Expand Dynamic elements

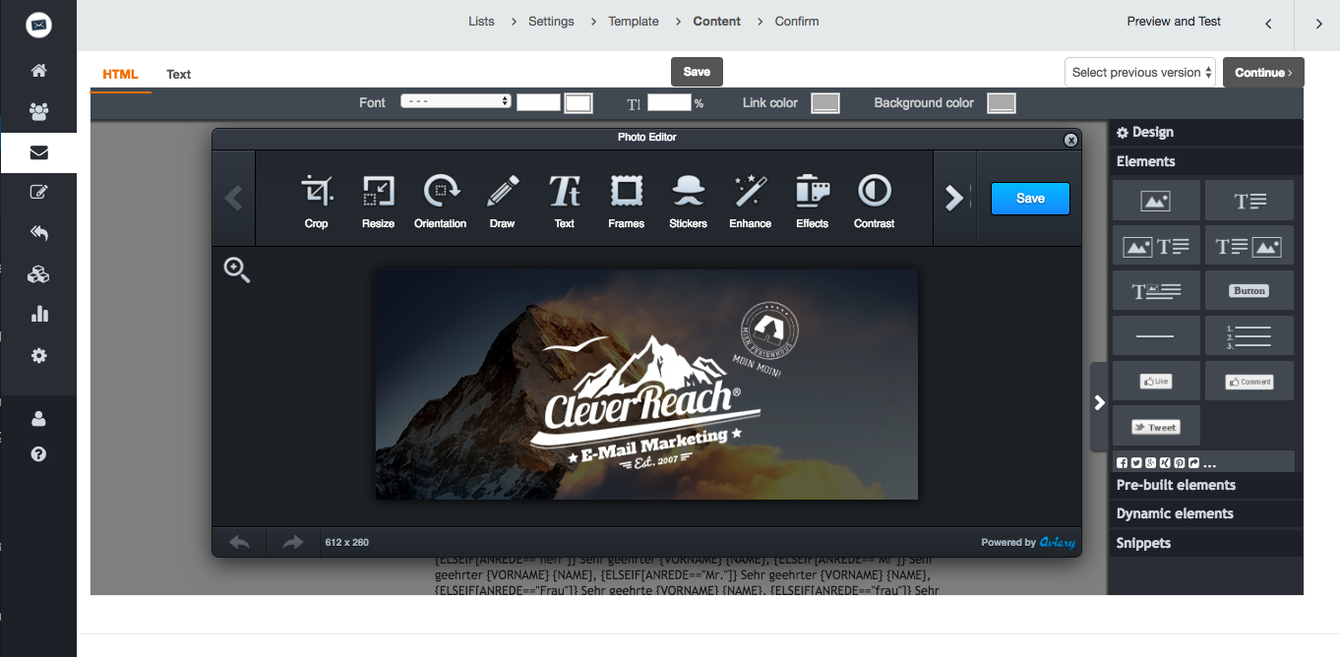[x=1206, y=513]
